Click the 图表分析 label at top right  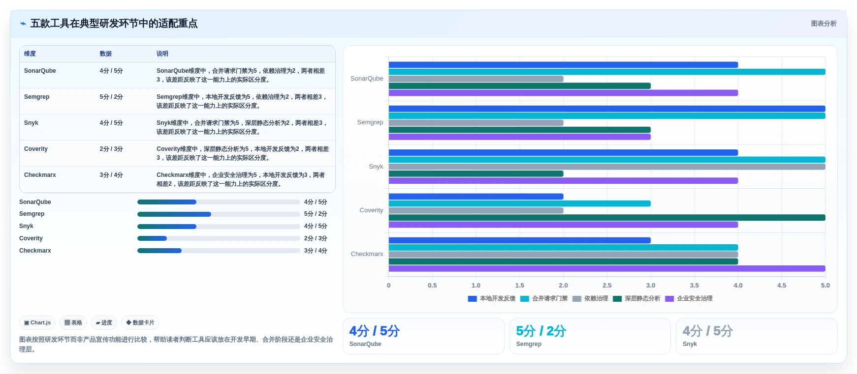coord(824,24)
